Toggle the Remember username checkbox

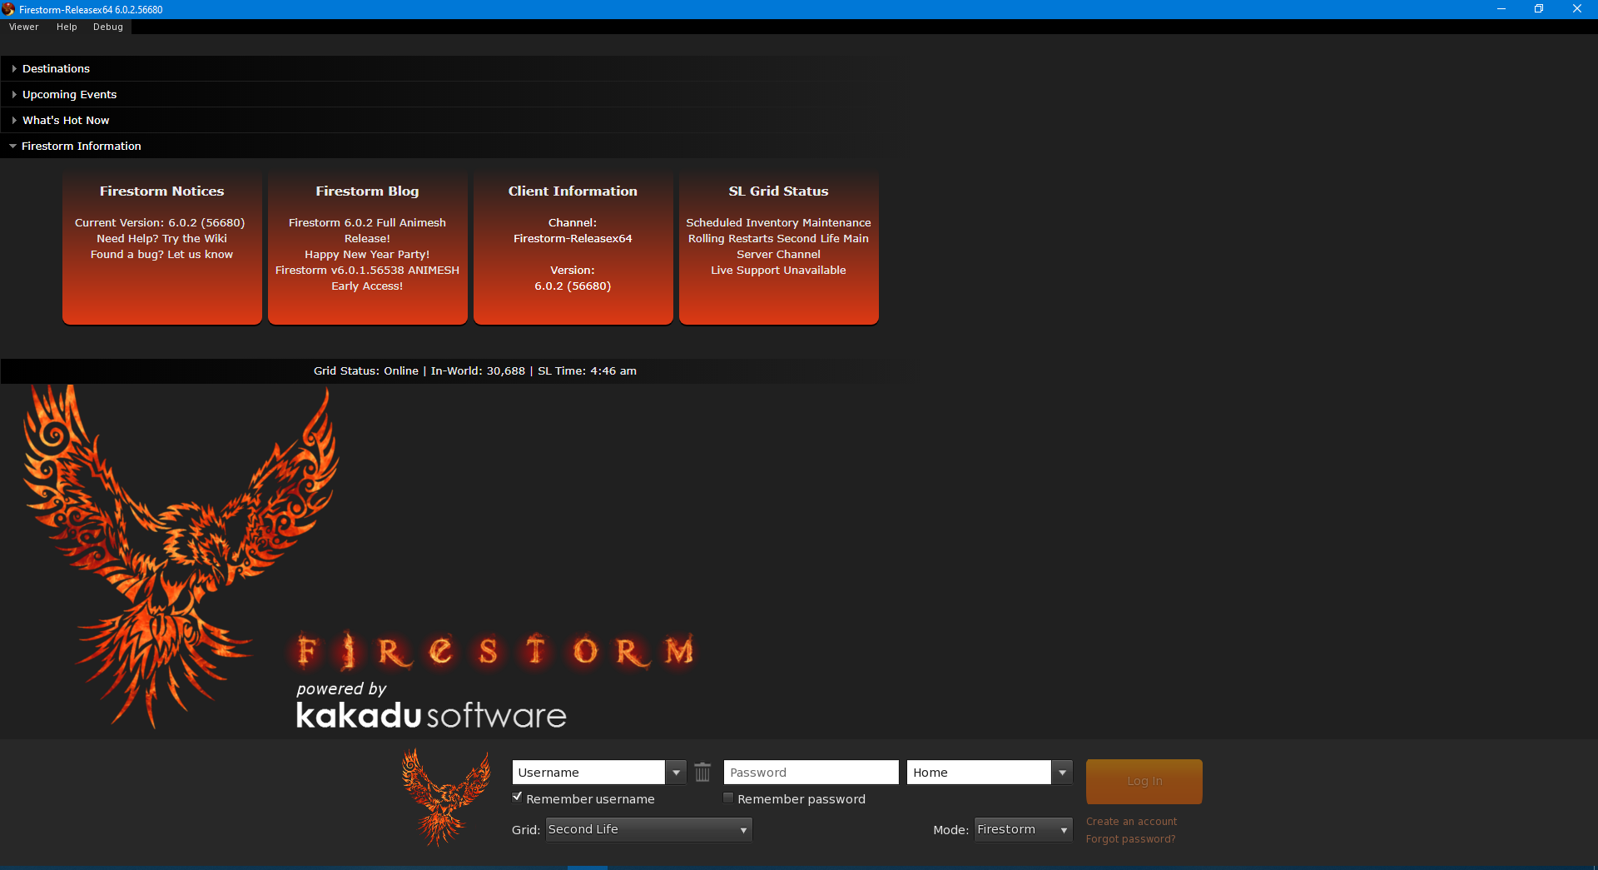[518, 798]
